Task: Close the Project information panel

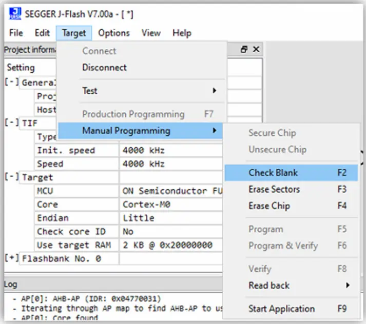Action: point(256,49)
